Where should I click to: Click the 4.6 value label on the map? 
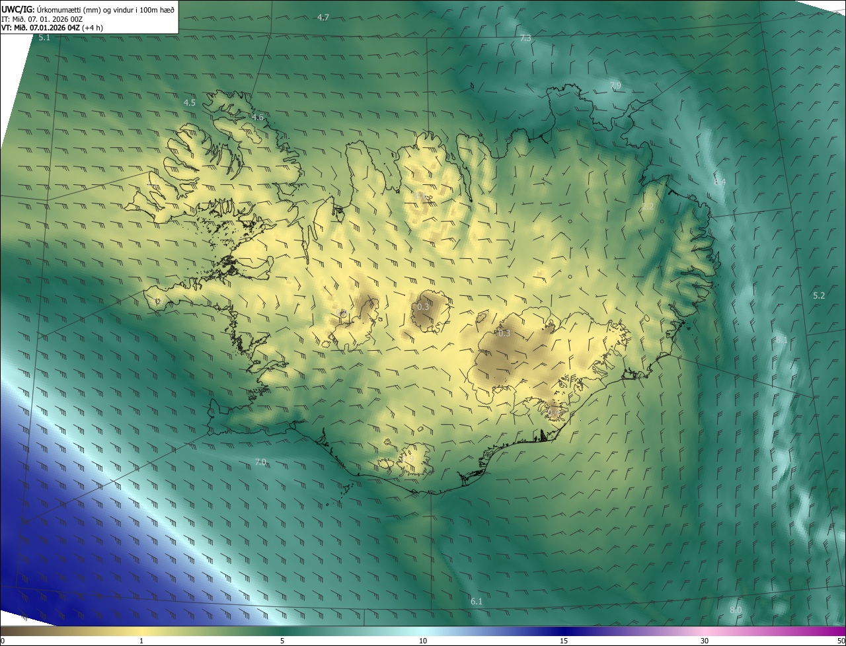coord(257,117)
